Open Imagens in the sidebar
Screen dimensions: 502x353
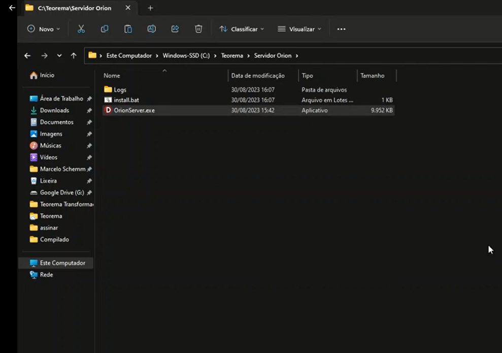click(46, 134)
